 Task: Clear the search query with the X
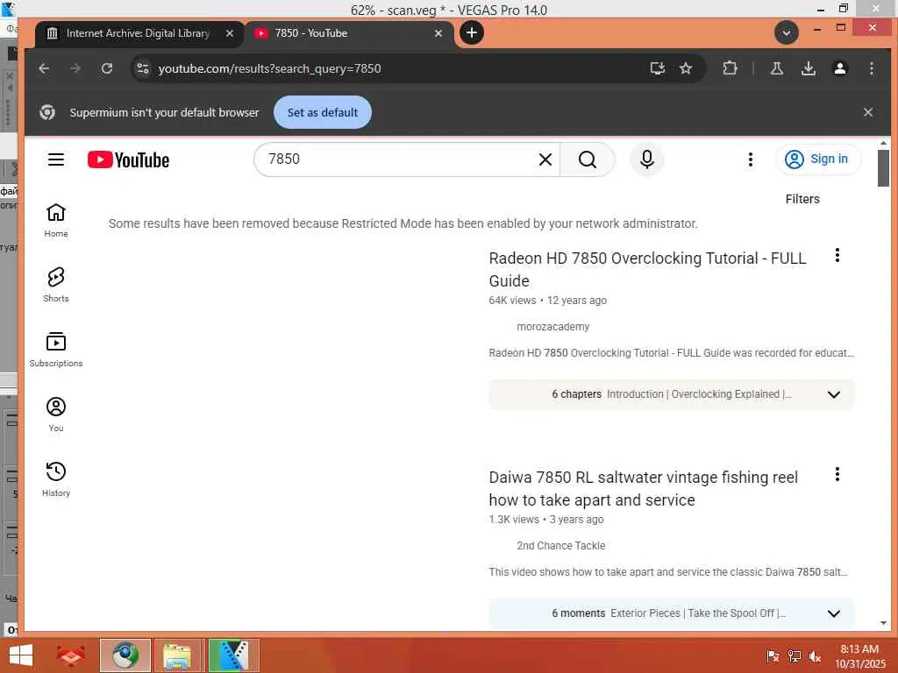[x=545, y=159]
